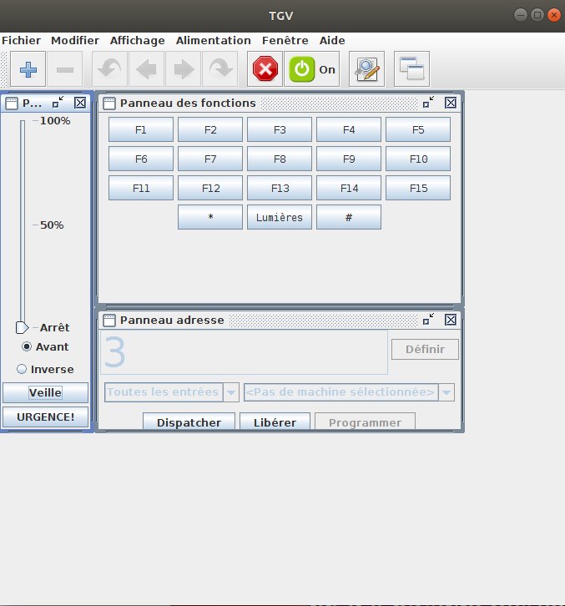Click the blue plus add throttle icon

28,69
